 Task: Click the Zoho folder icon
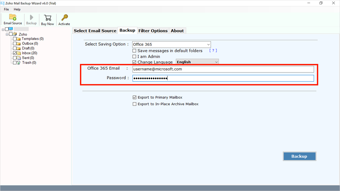15,34
